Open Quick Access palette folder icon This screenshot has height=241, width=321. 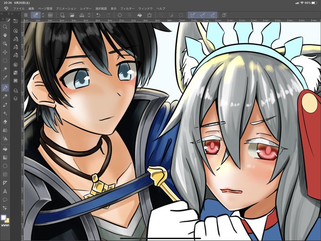point(16,21)
